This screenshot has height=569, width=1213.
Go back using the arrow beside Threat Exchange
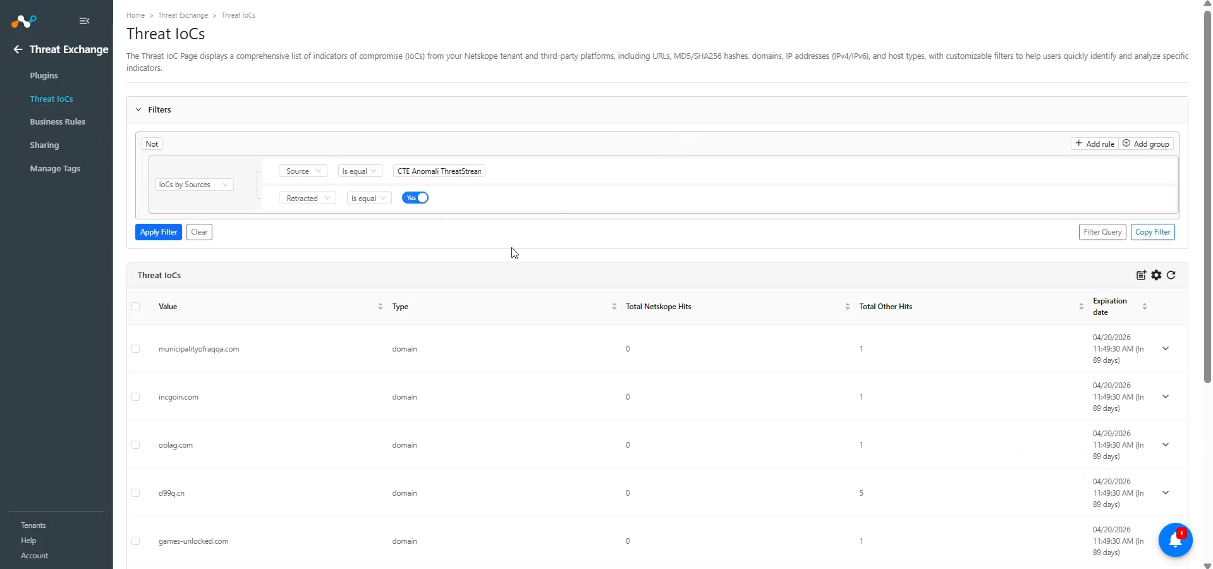[x=18, y=49]
